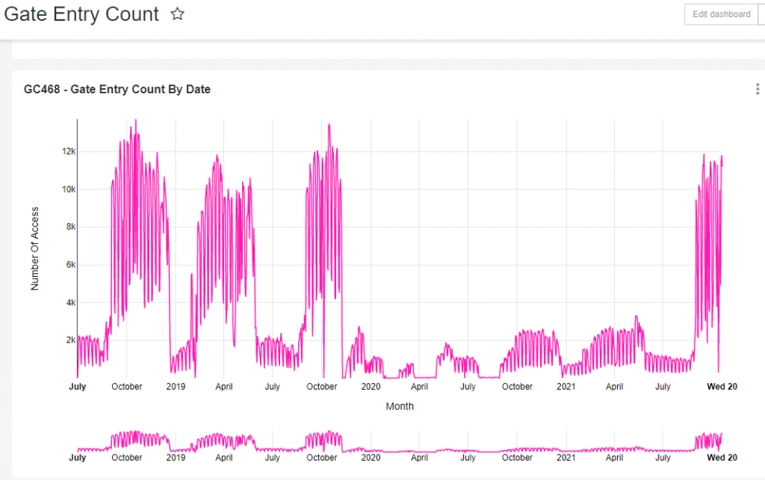765x480 pixels.
Task: Click the '2021' label on main chart axis
Action: pyautogui.click(x=566, y=387)
